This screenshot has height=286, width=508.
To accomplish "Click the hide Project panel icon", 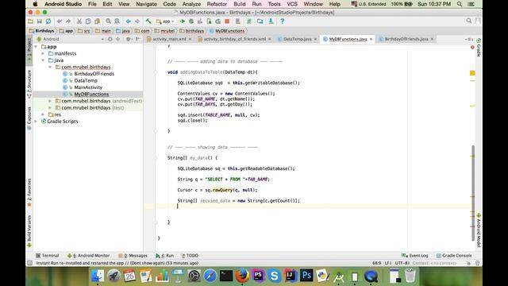I will coord(138,39).
